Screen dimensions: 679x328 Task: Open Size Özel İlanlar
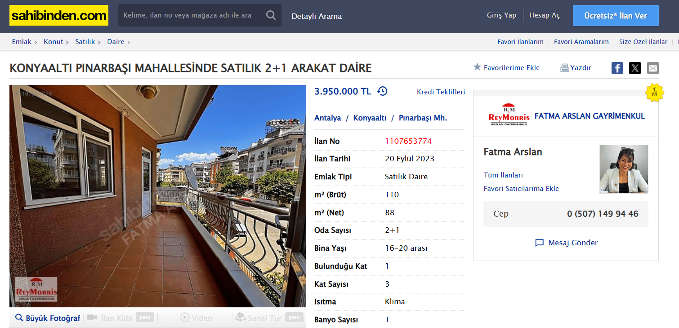[643, 42]
